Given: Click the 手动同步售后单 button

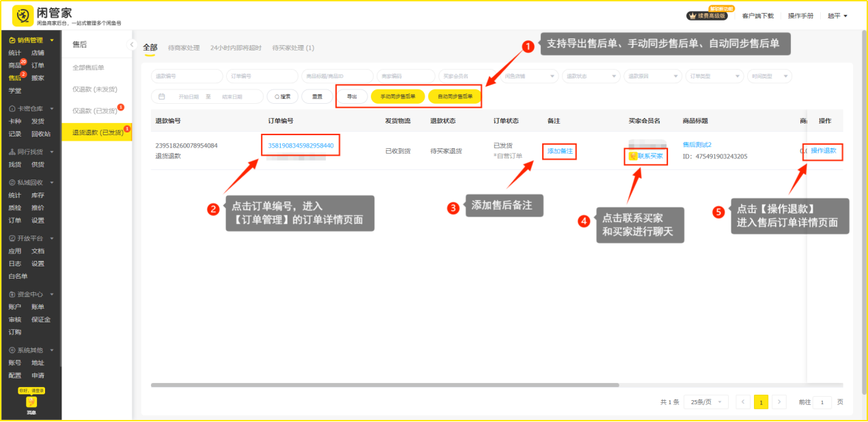Looking at the screenshot, I should (x=397, y=97).
